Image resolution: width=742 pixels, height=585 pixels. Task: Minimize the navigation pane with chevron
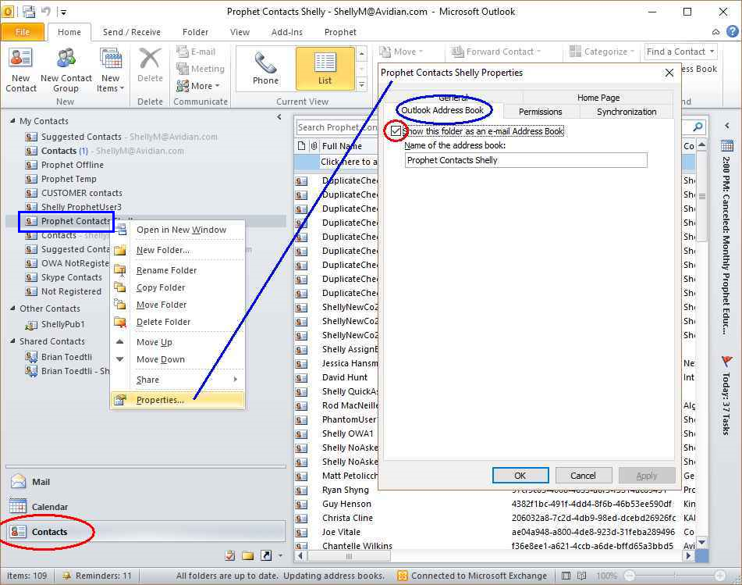(x=279, y=116)
